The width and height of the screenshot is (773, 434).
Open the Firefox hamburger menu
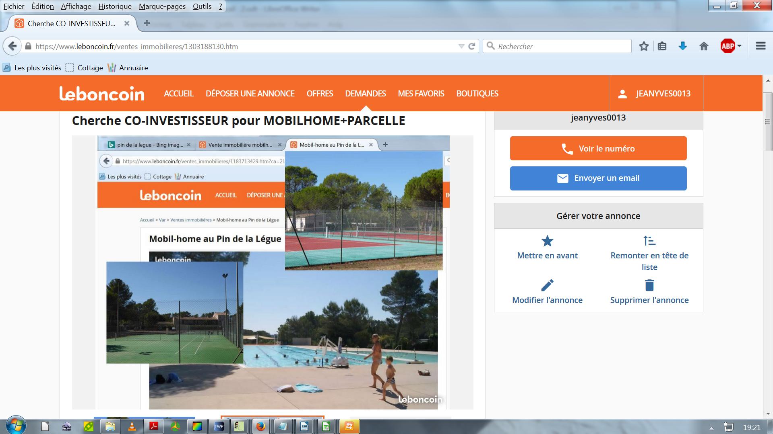pos(761,46)
